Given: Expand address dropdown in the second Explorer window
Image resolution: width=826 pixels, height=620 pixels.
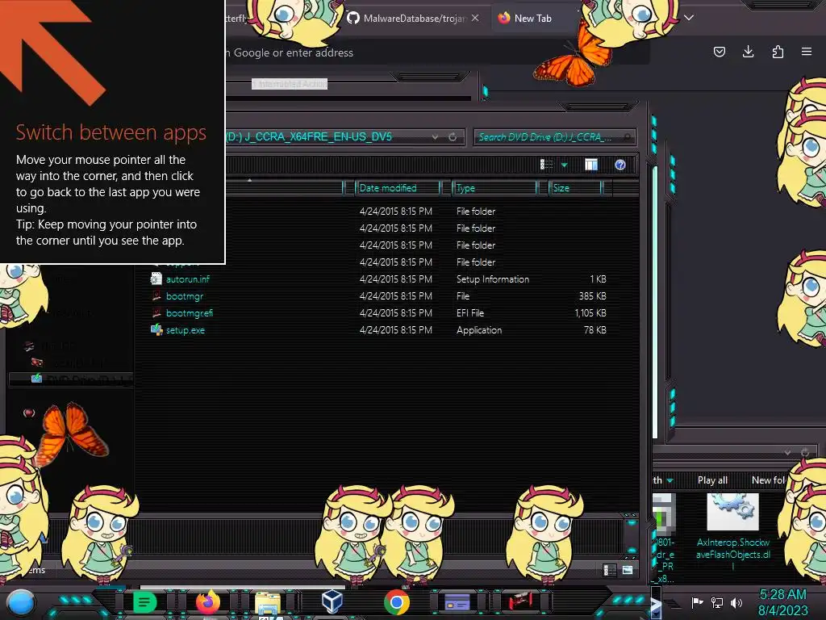Looking at the screenshot, I should point(787,452).
